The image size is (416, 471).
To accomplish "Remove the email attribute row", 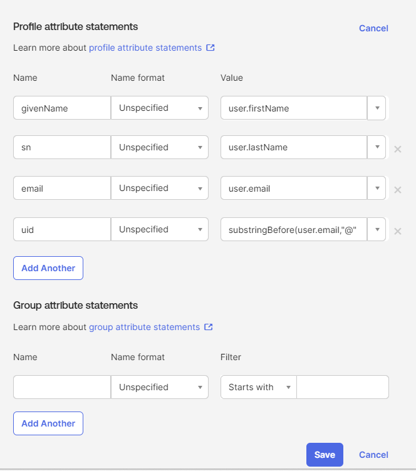I will (x=398, y=190).
